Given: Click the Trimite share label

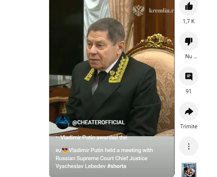Looking at the screenshot, I should click(189, 126).
